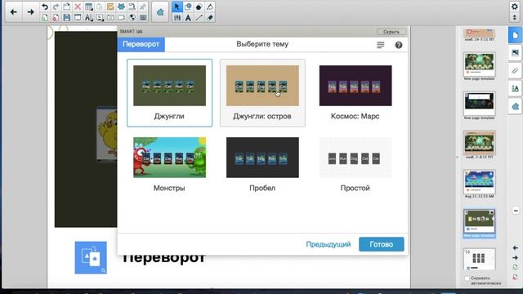This screenshot has width=523, height=294.
Task: Open toolbar settings gear icon
Action: (x=514, y=7)
